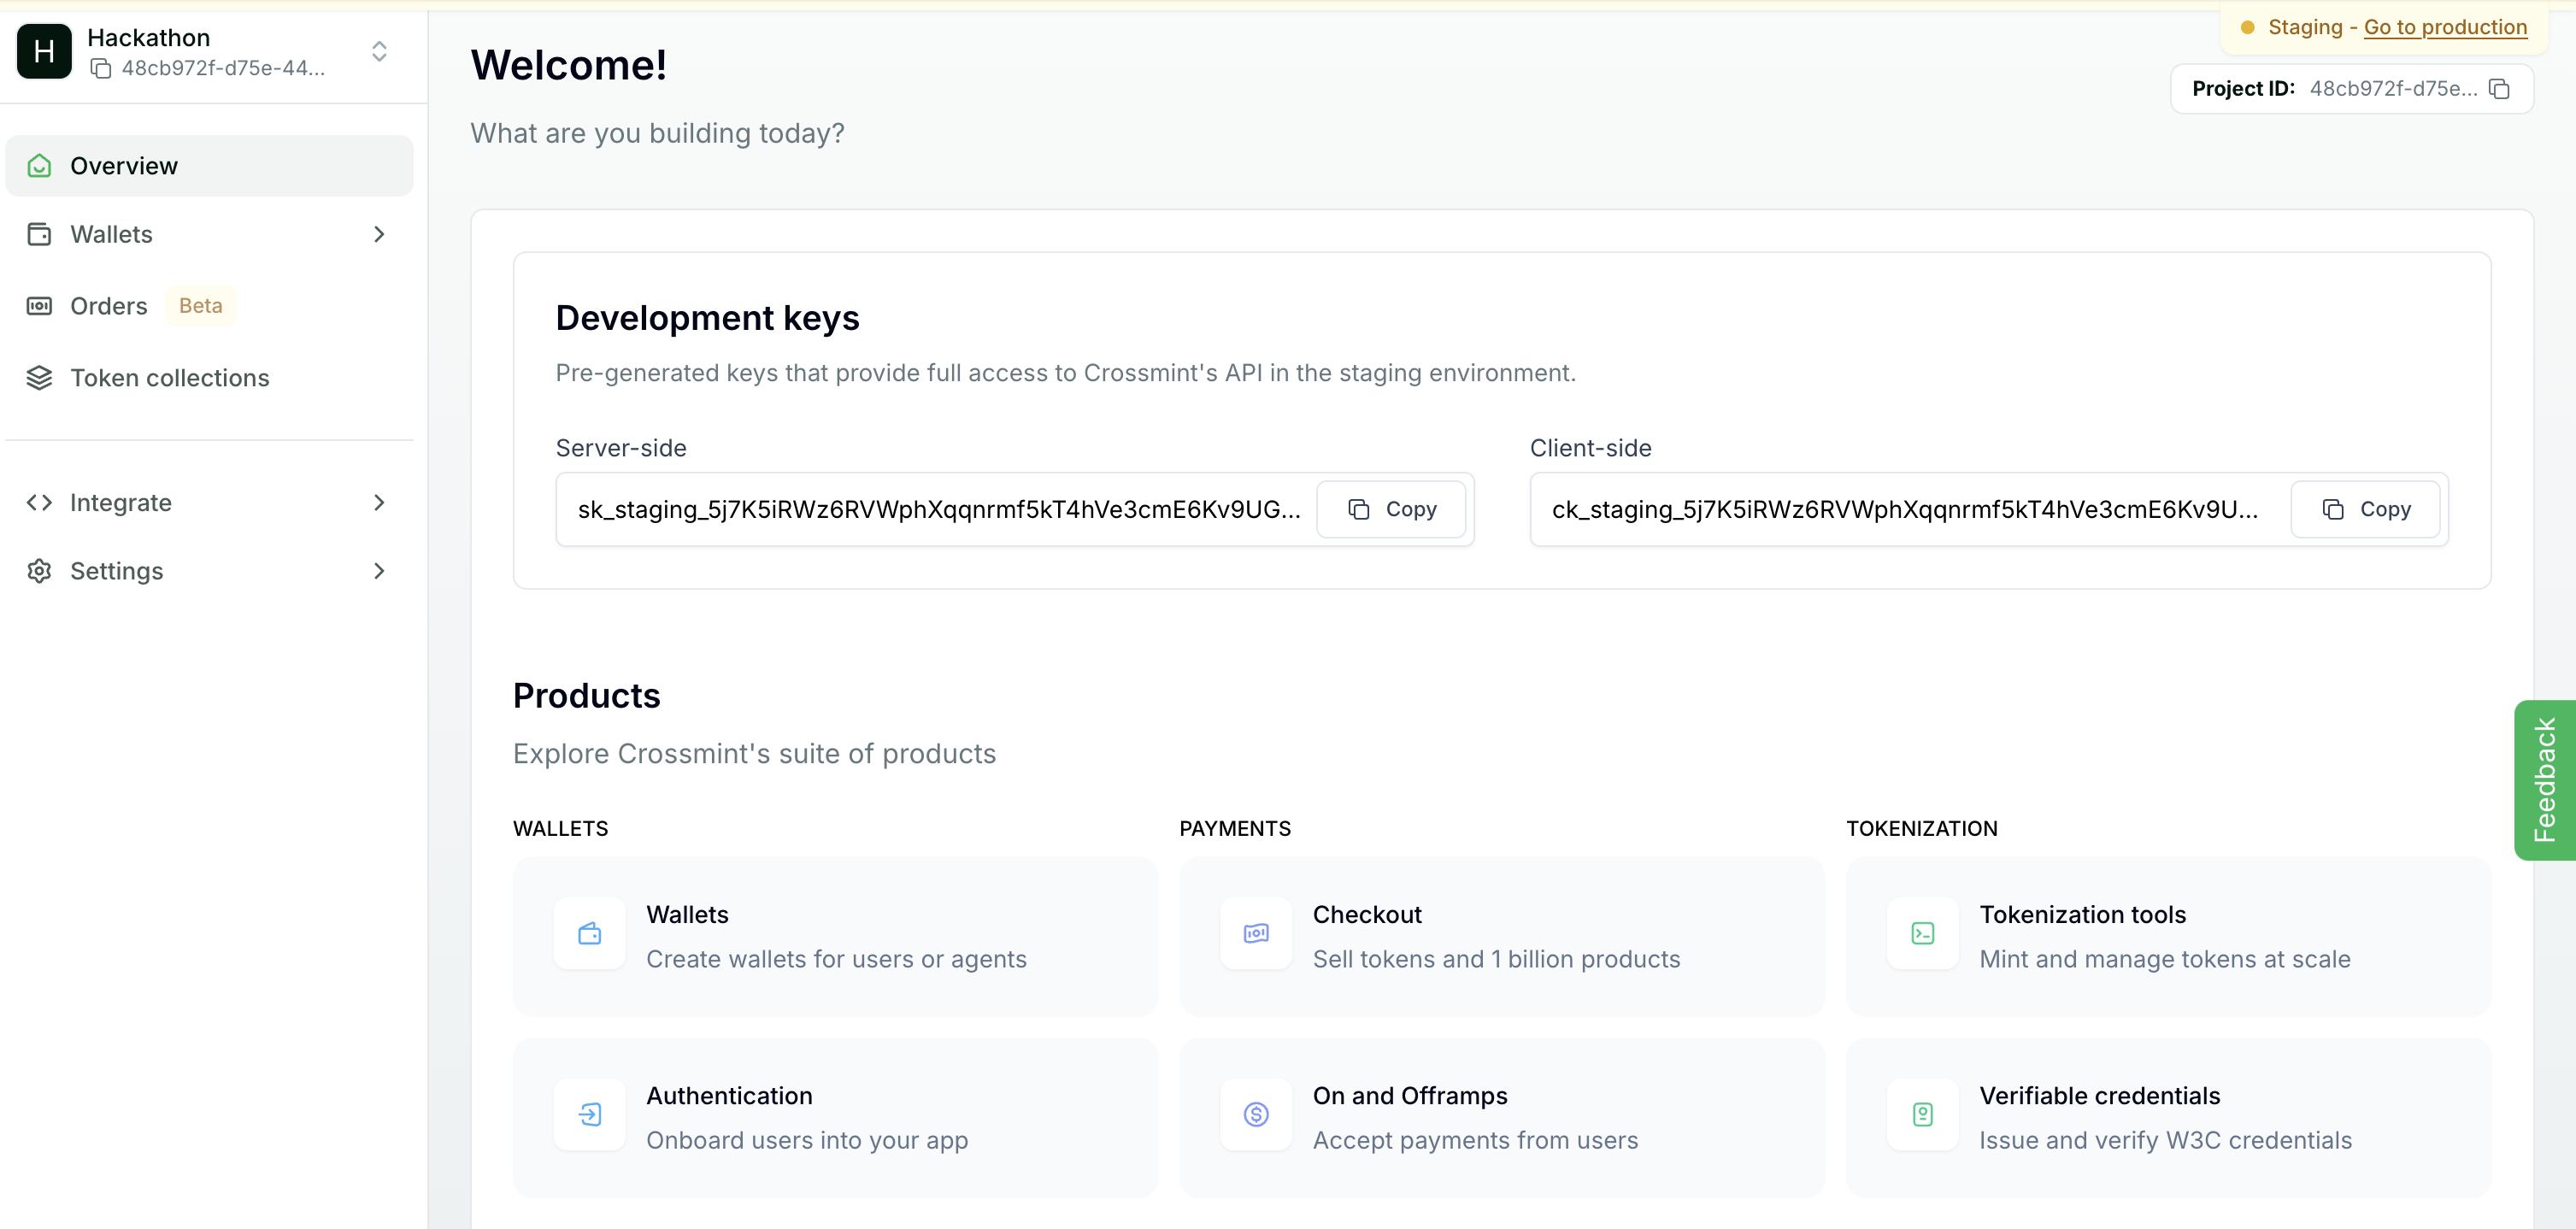The image size is (2576, 1229).
Task: Click the Wallets product card icon
Action: click(589, 933)
